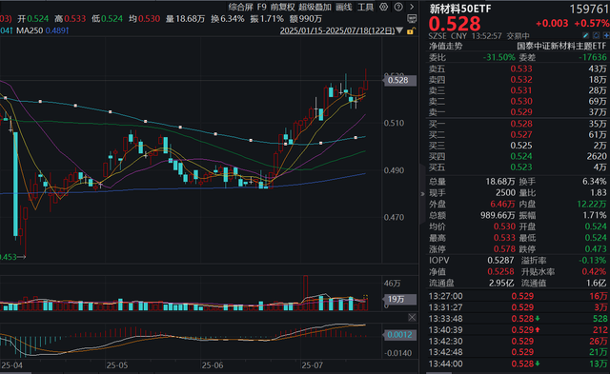Select sell one price 0.529
The image size is (610, 374).
(521, 112)
